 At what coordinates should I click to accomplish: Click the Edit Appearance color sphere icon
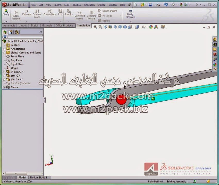click(151, 27)
